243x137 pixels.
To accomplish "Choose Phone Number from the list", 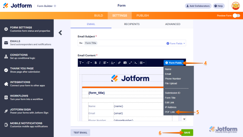I will 173,79.
